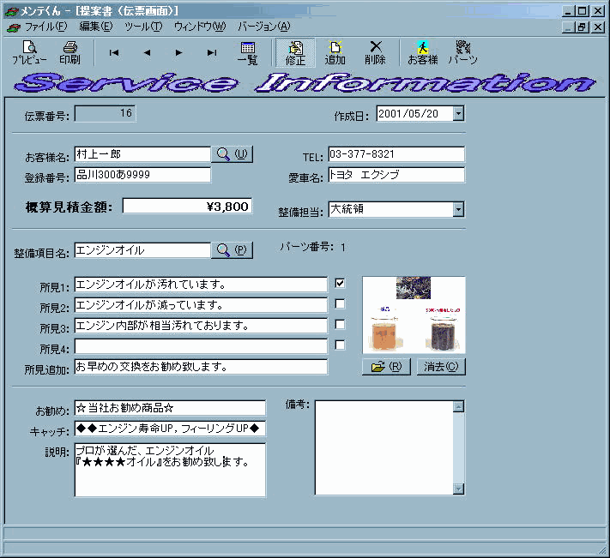Enable the 所見2 checkbox

(341, 303)
